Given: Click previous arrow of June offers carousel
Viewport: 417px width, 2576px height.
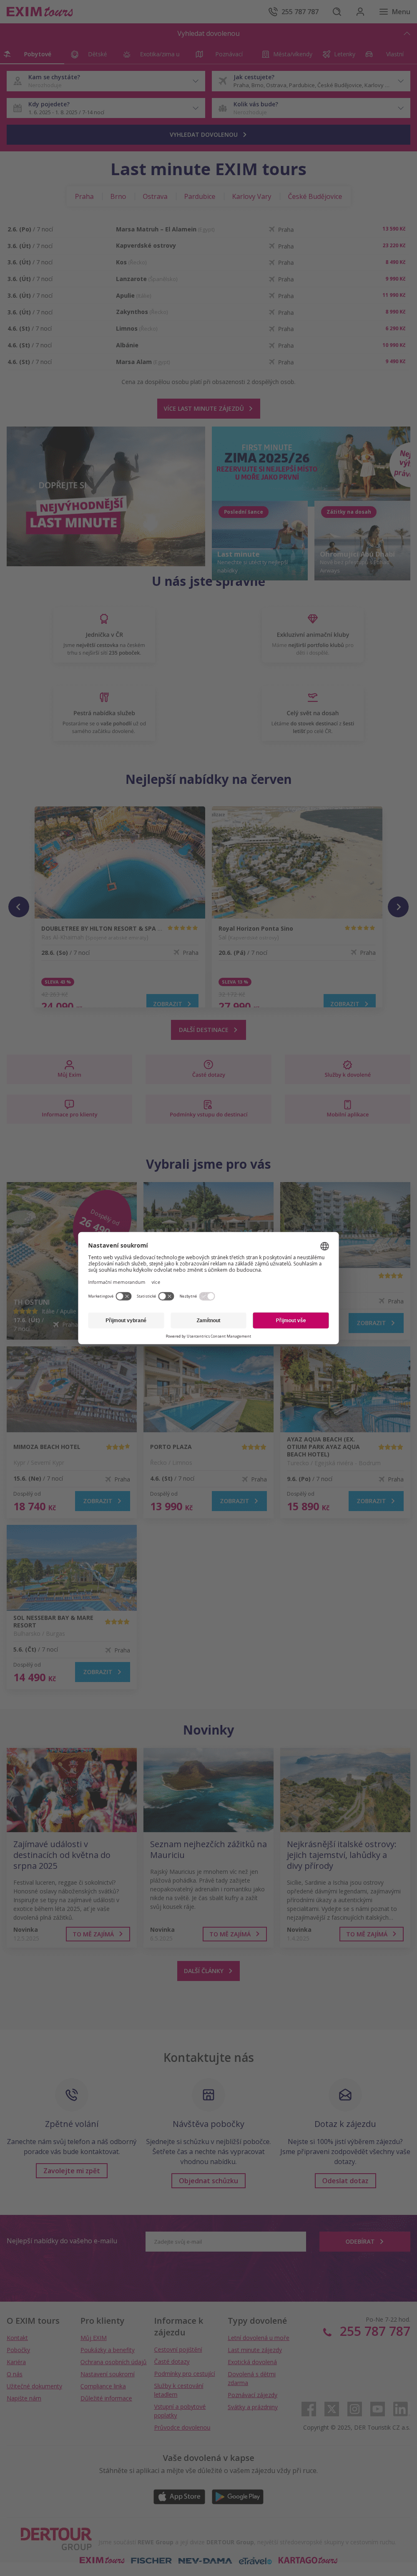Looking at the screenshot, I should [18, 907].
